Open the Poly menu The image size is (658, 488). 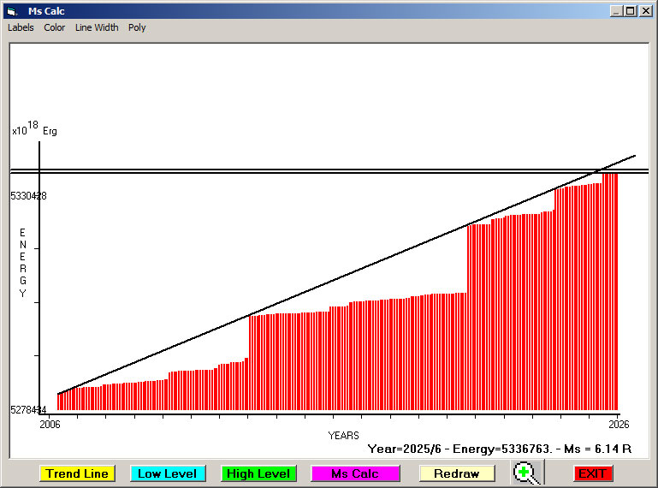coord(137,27)
